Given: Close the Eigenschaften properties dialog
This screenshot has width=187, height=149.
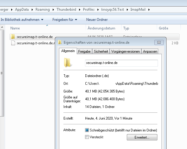Looking at the screenshot, I should [159, 42].
